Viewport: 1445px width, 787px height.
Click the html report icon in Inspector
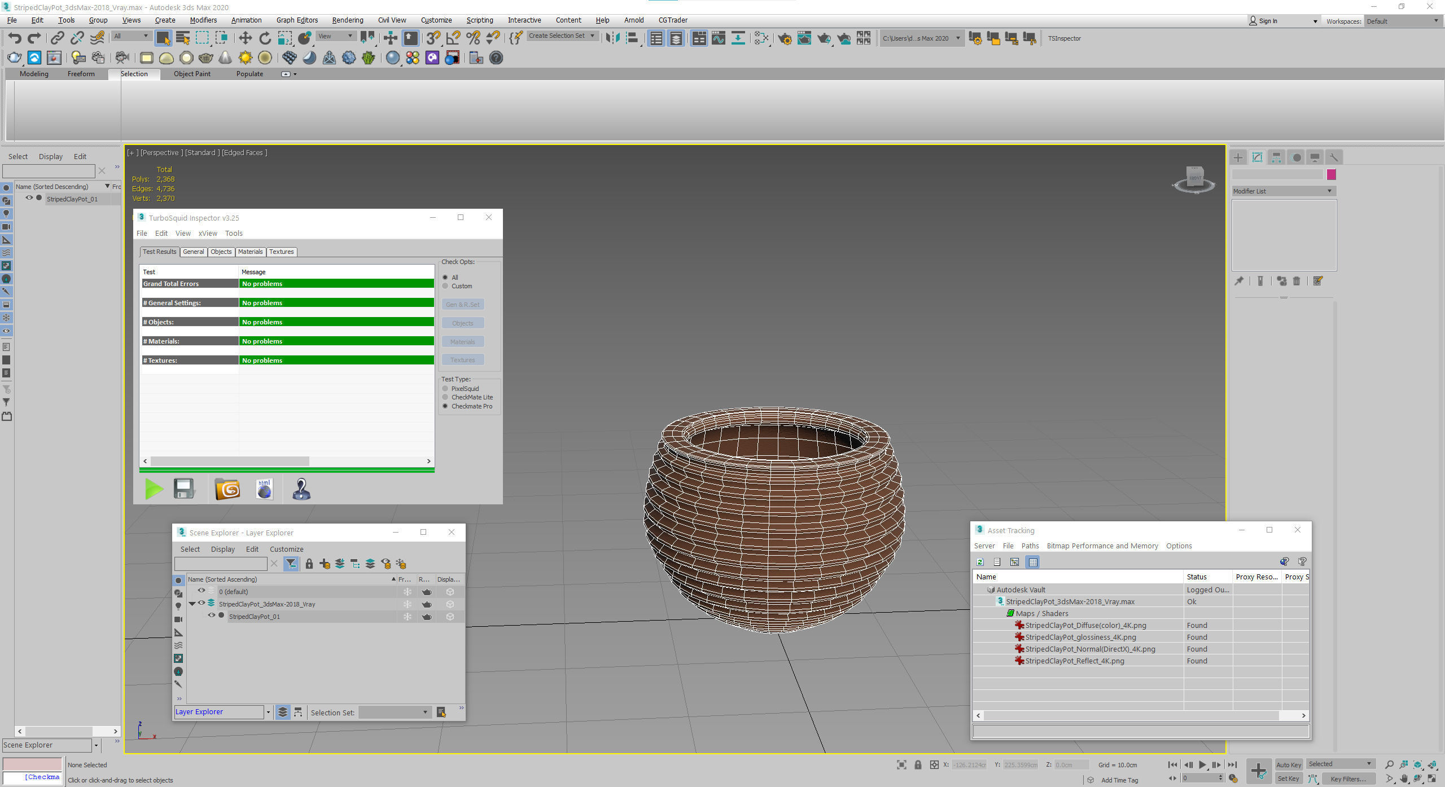point(265,489)
